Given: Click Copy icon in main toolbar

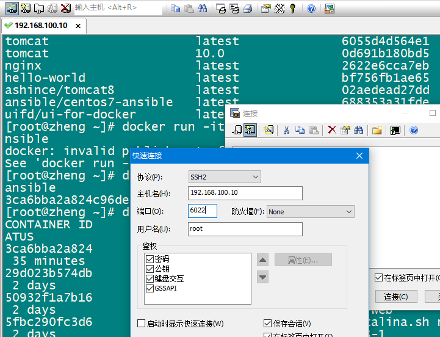Looking at the screenshot, I should click(176, 9).
